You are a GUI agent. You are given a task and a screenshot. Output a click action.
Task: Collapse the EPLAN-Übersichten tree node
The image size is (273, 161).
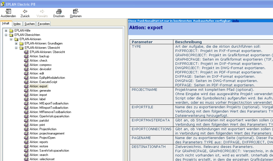click(x=6, y=35)
